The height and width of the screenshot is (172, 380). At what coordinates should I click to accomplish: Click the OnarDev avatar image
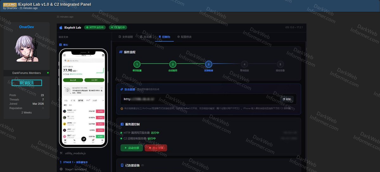[27, 49]
